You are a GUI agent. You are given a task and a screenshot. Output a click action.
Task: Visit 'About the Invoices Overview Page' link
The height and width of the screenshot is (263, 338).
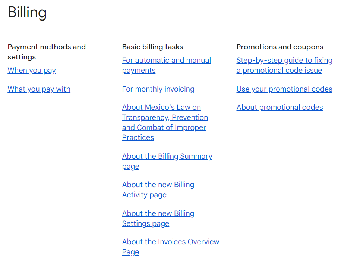pyautogui.click(x=171, y=247)
